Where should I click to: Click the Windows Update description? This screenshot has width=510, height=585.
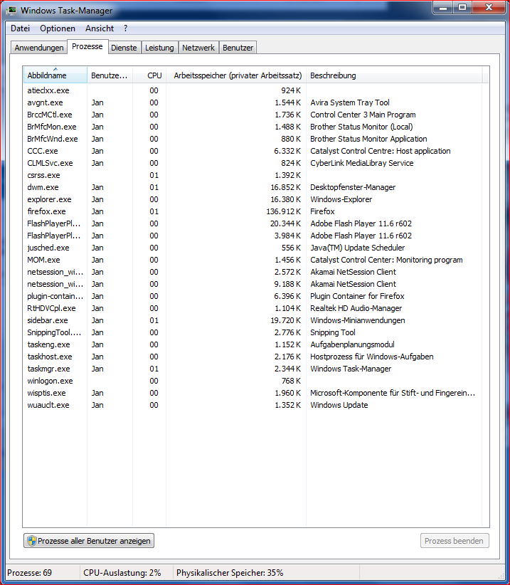pyautogui.click(x=339, y=405)
